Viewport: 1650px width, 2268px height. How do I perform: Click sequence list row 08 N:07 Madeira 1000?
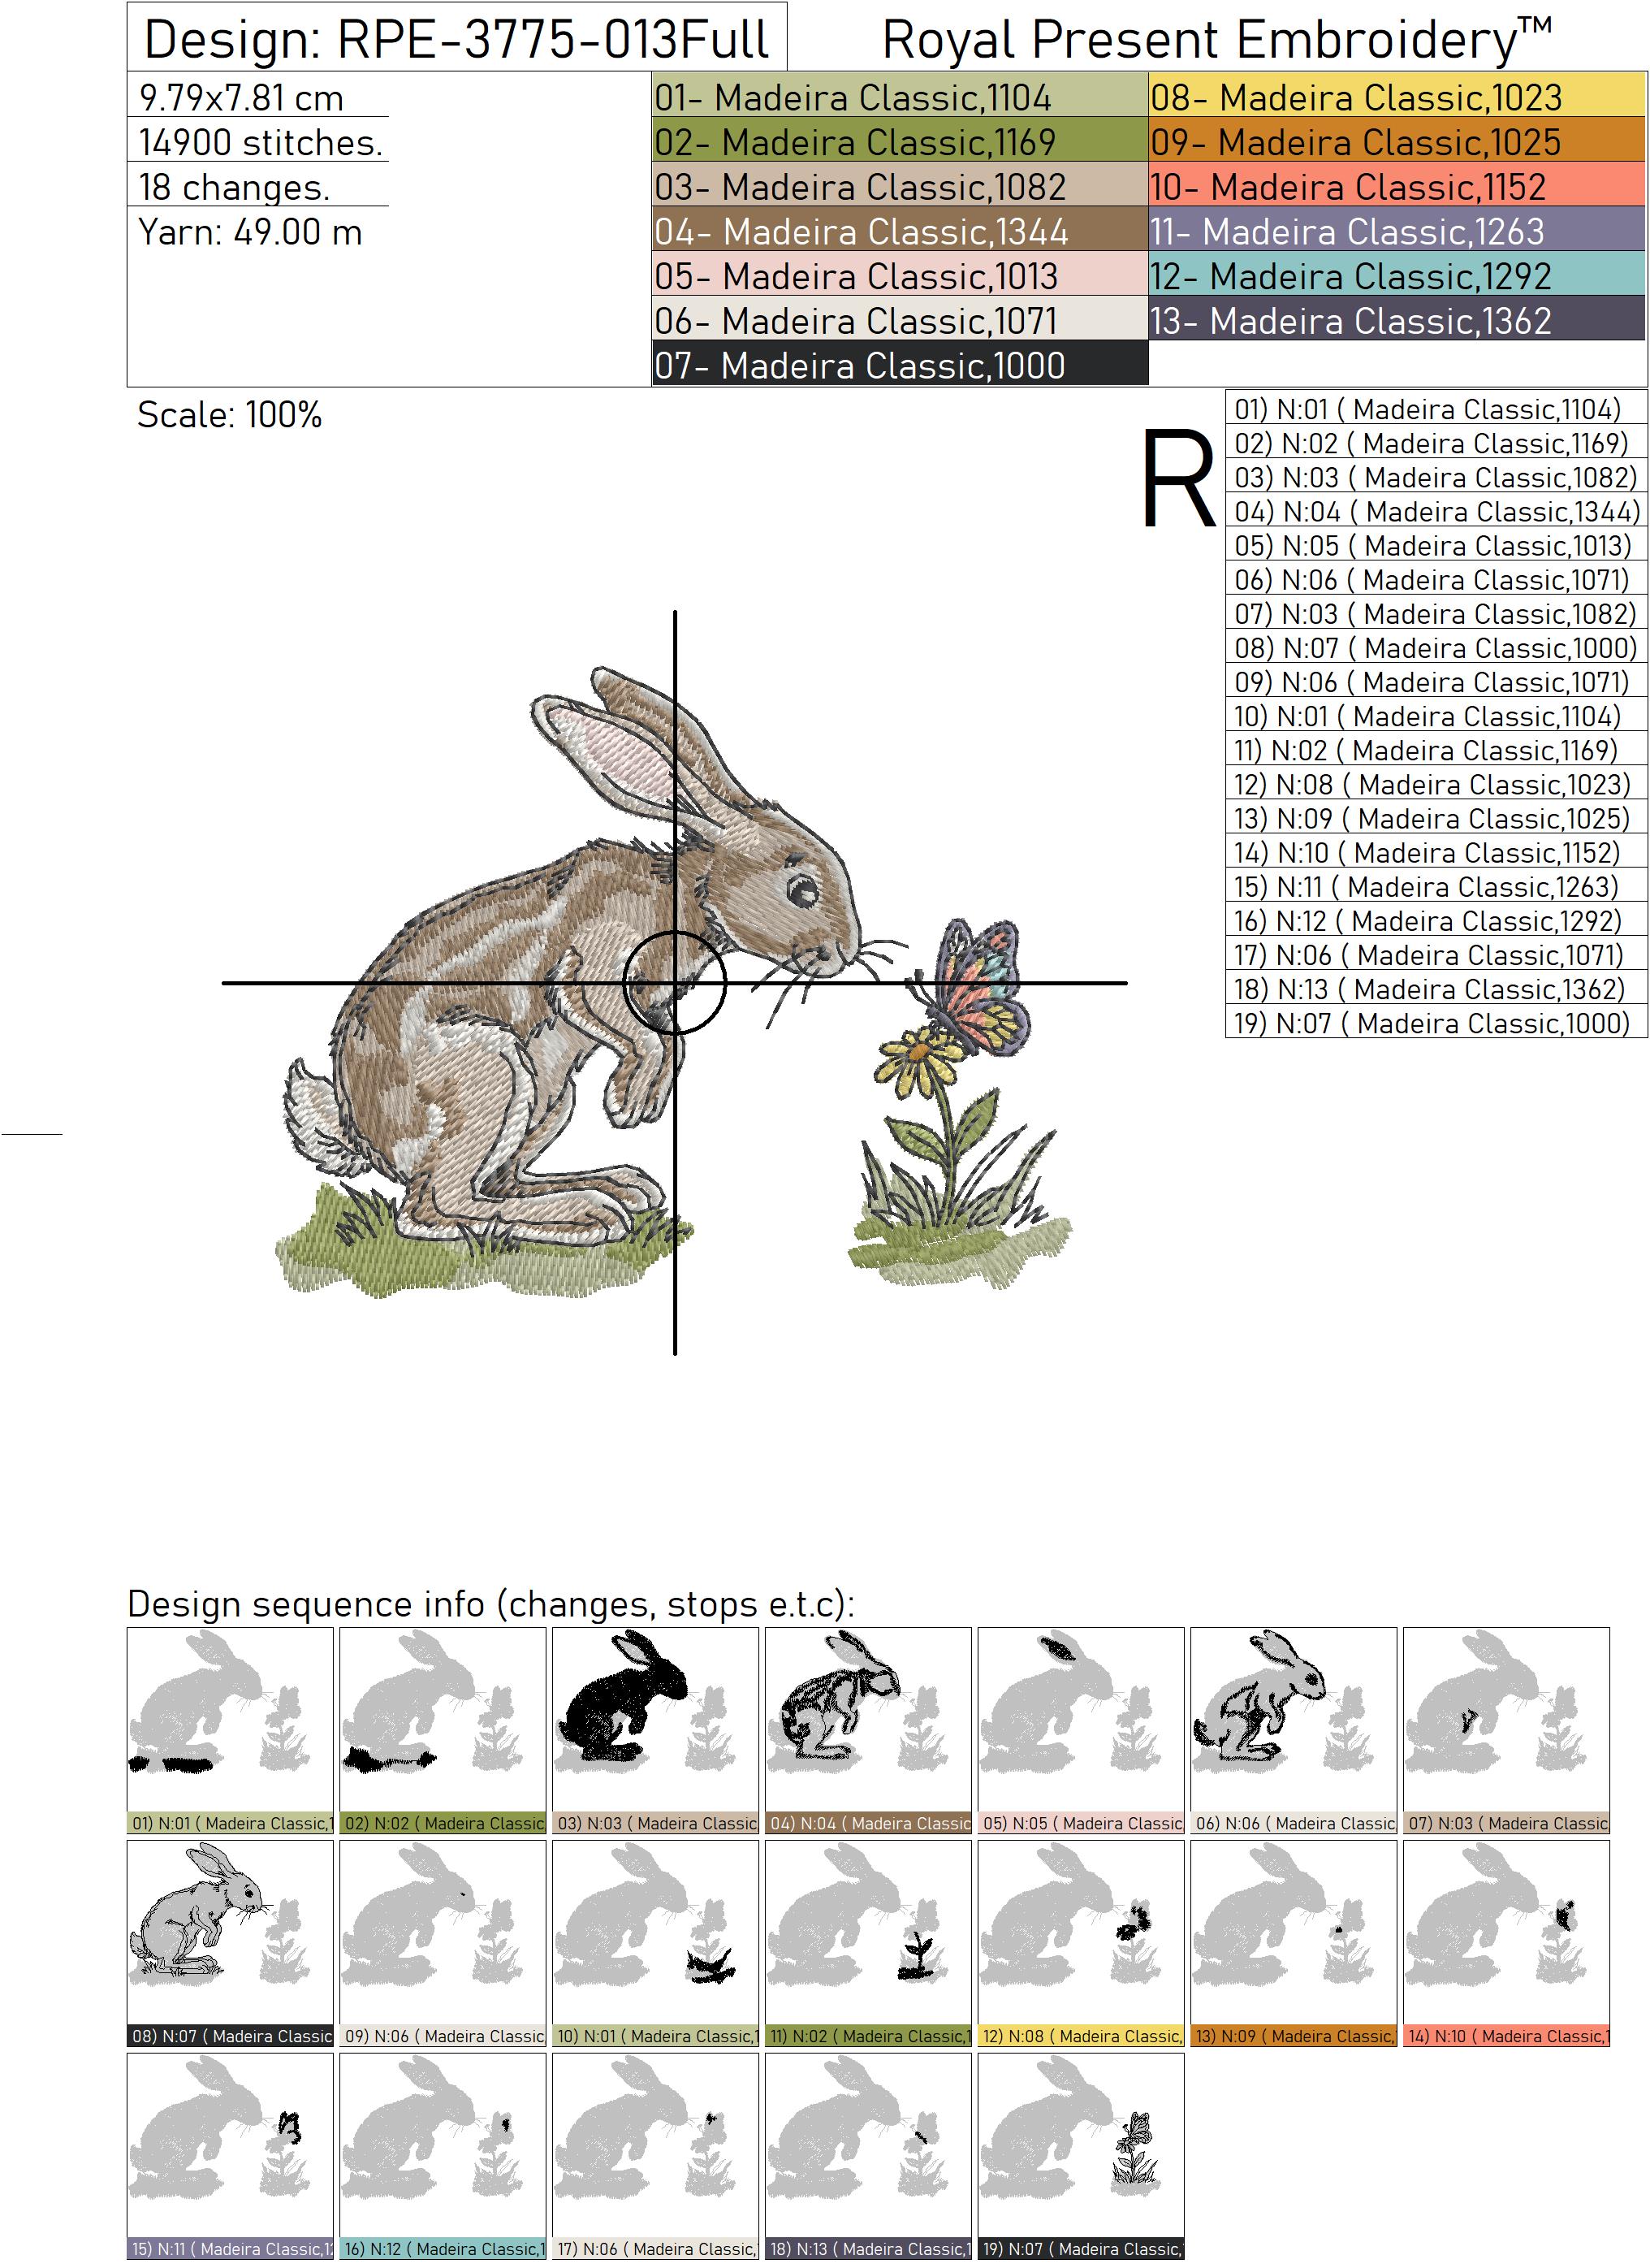pyautogui.click(x=1435, y=648)
